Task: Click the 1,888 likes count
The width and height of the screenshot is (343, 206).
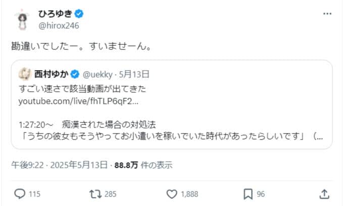Action: click(189, 193)
